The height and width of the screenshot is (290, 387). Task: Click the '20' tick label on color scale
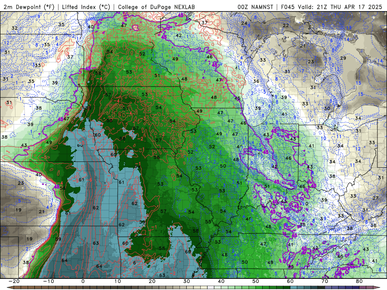coord(152,281)
